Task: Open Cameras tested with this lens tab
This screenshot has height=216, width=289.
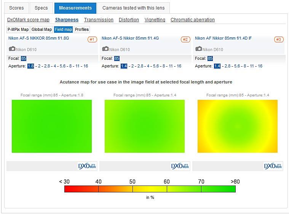Action: (133, 8)
